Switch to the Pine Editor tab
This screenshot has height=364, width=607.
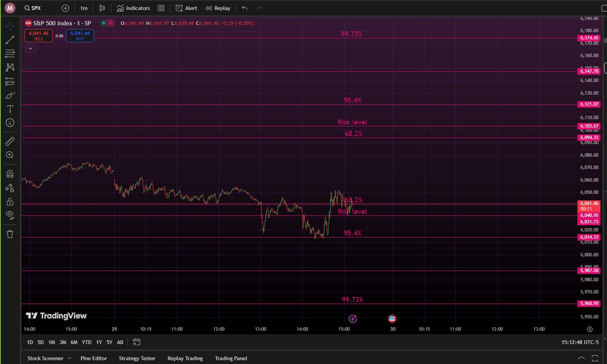click(94, 358)
